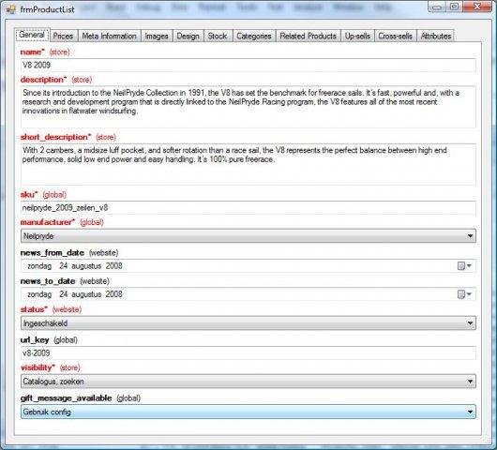
Task: Select year 2008 in news_from_date field
Action: pyautogui.click(x=114, y=266)
